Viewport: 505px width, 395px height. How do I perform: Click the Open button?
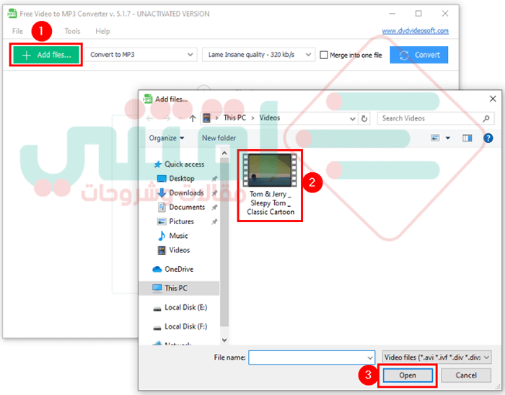(408, 376)
